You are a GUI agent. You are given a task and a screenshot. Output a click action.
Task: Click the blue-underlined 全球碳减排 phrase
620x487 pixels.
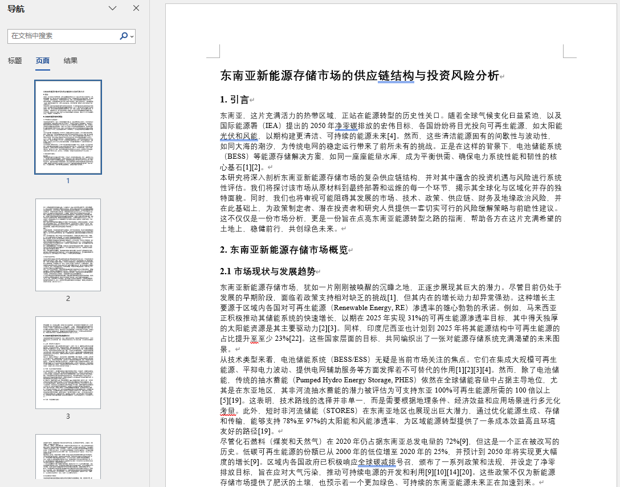click(x=377, y=462)
